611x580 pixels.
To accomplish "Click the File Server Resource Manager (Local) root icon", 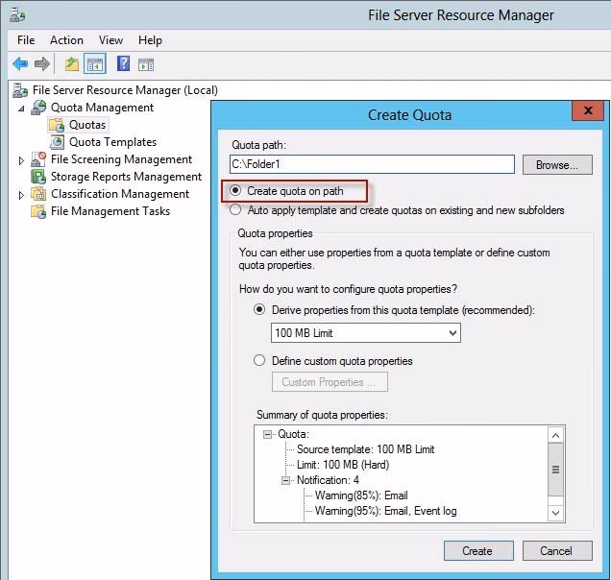I will coord(20,90).
